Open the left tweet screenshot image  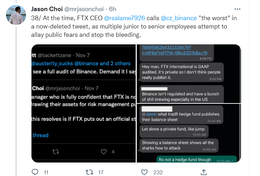point(83,103)
